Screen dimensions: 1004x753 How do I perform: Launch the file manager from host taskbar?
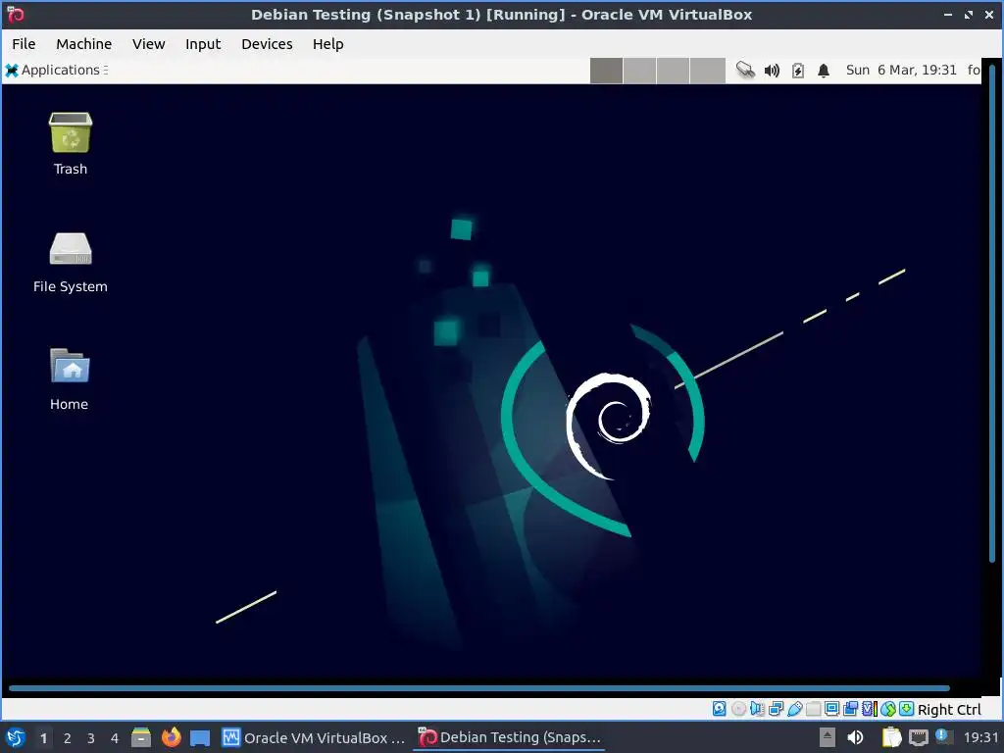click(x=141, y=737)
